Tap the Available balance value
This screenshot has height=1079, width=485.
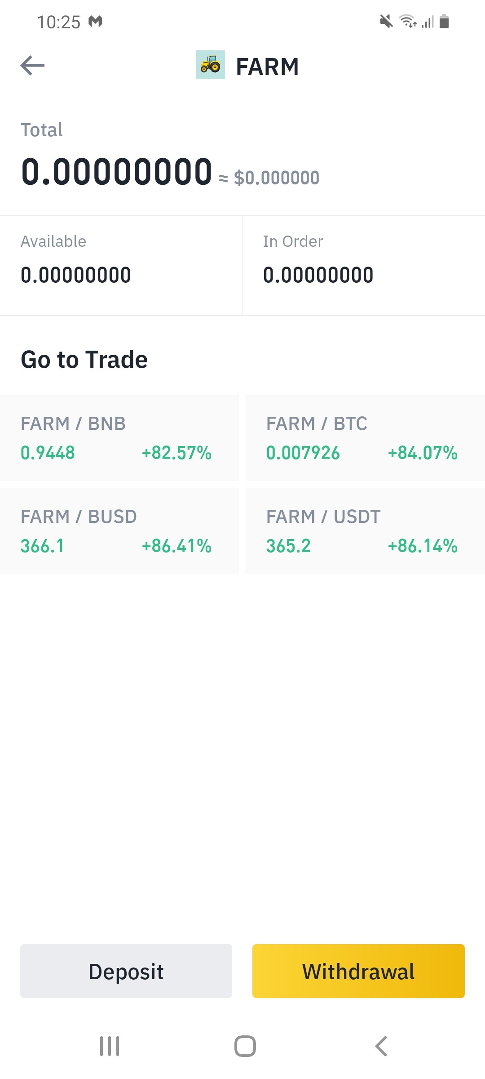click(x=76, y=275)
